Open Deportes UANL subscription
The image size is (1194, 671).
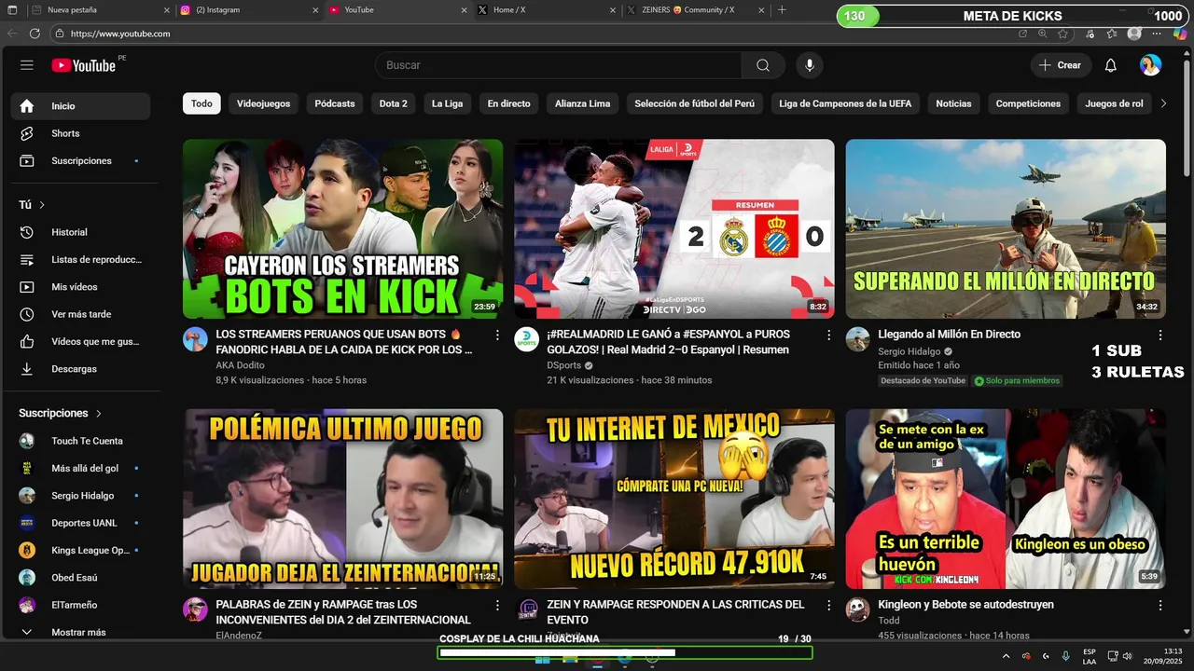[80, 523]
